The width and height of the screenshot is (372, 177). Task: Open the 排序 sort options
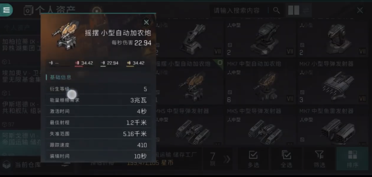pos(352,159)
